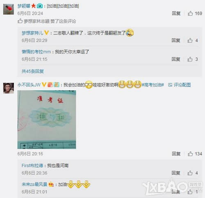Open 永不回头JW's profile avatar
This screenshot has height=198, width=205.
pyautogui.click(x=9, y=88)
